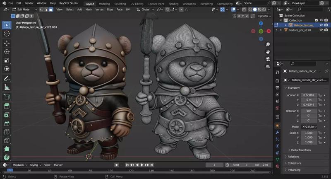Open the Playback dropdown
This screenshot has height=179, width=331.
[20, 165]
